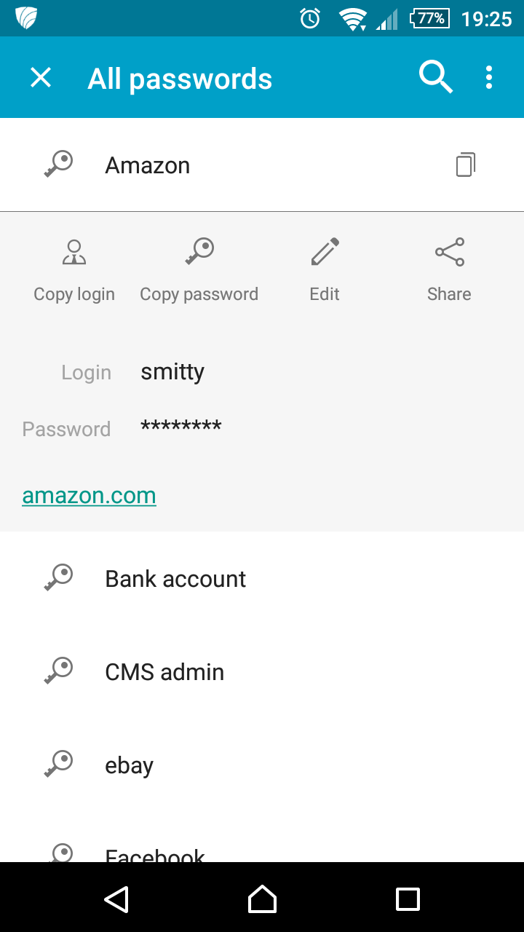Screen dimensions: 524x932
Task: Close the All passwords screen
Action: (41, 78)
